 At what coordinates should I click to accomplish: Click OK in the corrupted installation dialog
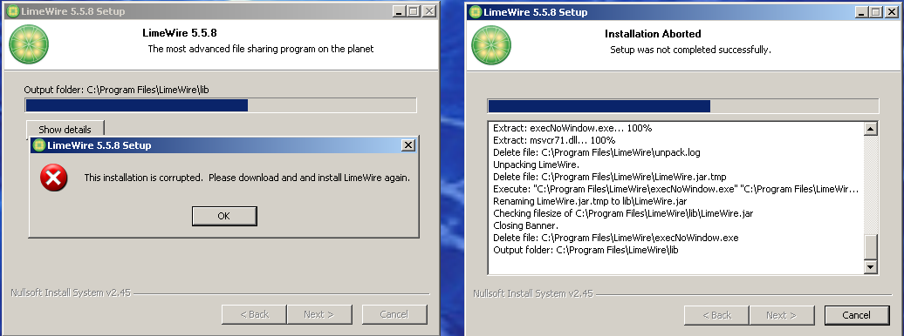pyautogui.click(x=224, y=216)
